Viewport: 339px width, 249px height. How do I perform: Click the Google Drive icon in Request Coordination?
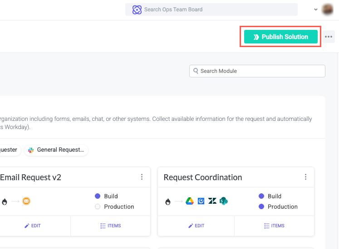pos(190,201)
